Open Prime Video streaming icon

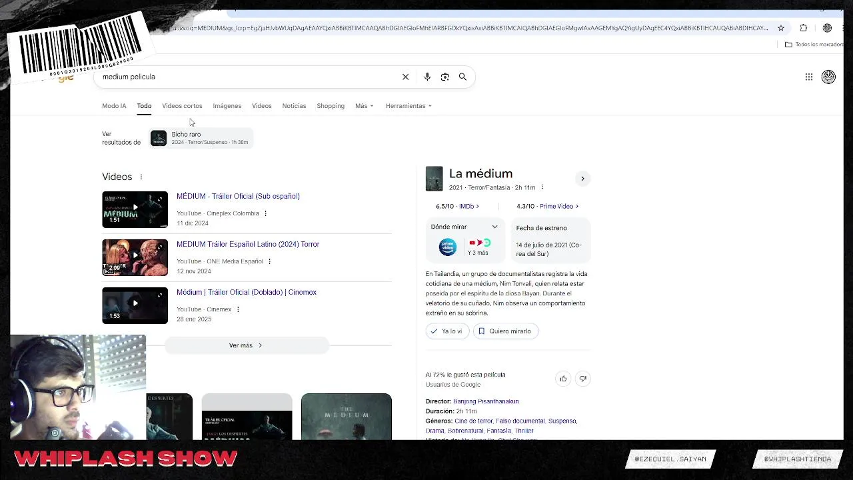pos(448,247)
